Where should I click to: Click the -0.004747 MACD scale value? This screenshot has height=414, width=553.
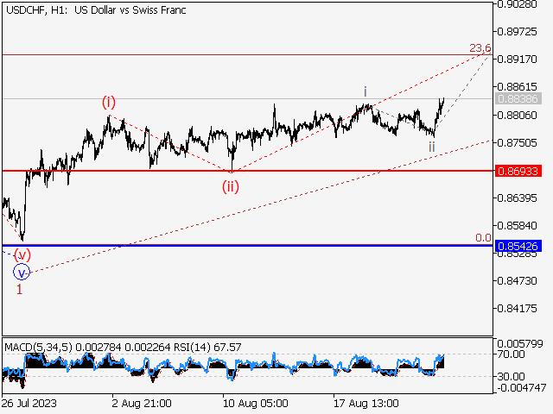tap(522, 387)
